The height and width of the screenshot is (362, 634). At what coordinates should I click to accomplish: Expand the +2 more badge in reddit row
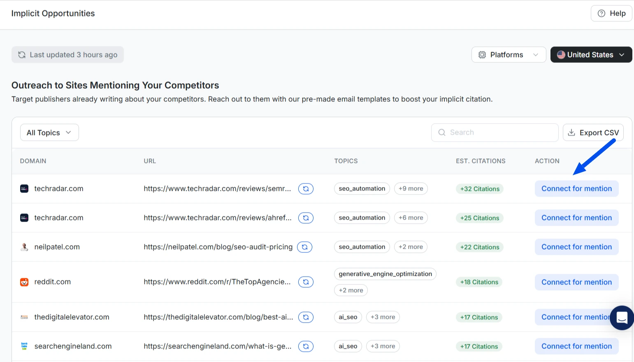(351, 290)
